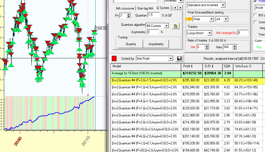
Task: Click the Min change (%) input field
Action: pos(243,33)
